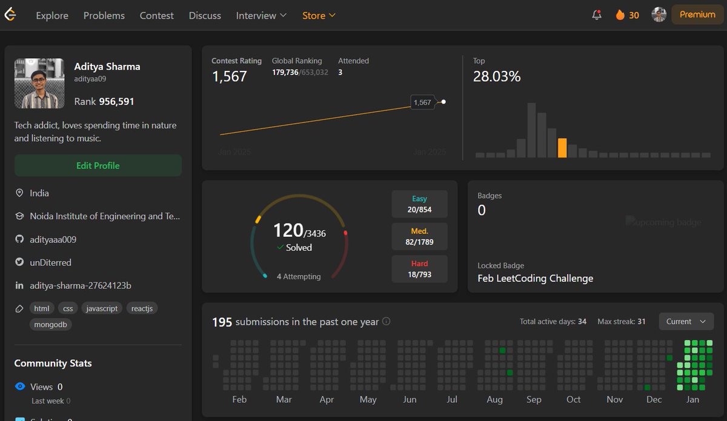Viewport: 727px width, 421px height.
Task: Click the tag icon beside skills list
Action: coord(19,308)
